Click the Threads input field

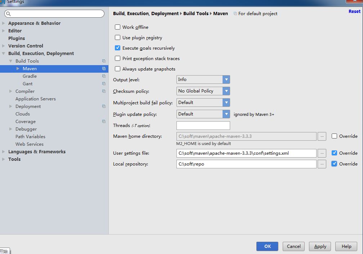click(203, 126)
